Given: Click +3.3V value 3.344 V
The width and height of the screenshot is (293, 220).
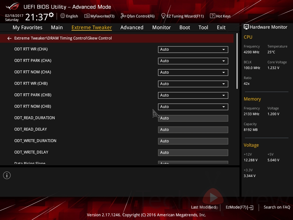Looking at the screenshot, I should pos(250,176).
